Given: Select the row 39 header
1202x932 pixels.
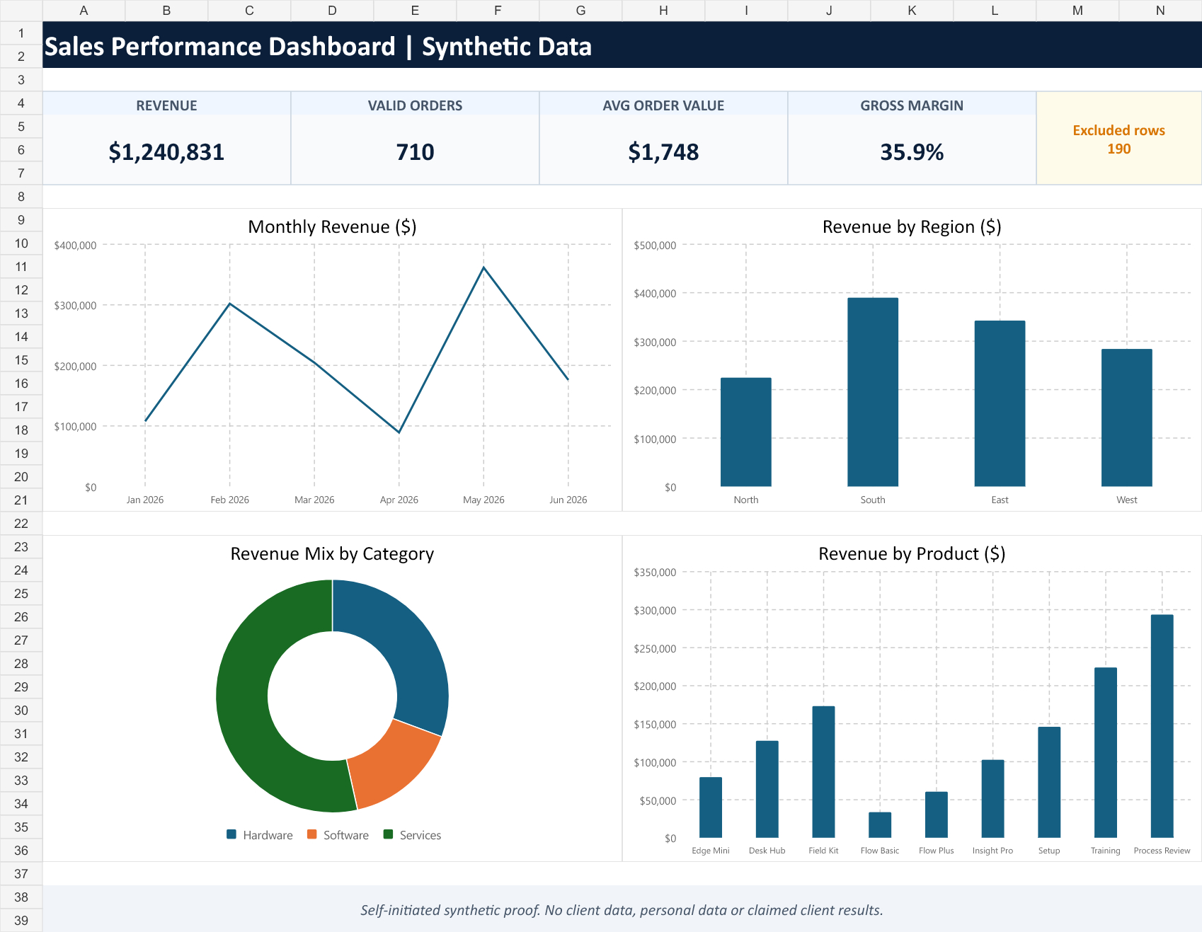Looking at the screenshot, I should click(x=21, y=921).
